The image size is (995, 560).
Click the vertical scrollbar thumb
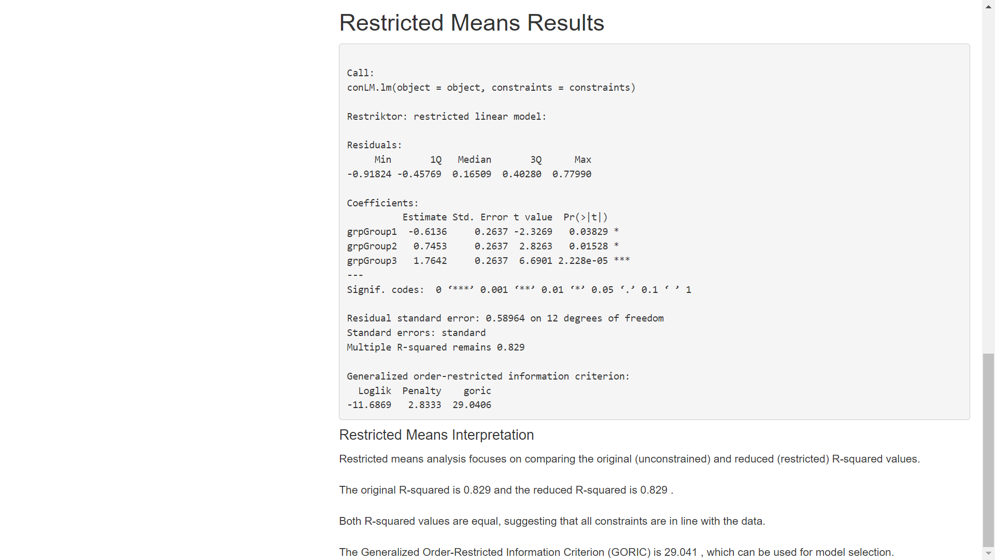[988, 450]
